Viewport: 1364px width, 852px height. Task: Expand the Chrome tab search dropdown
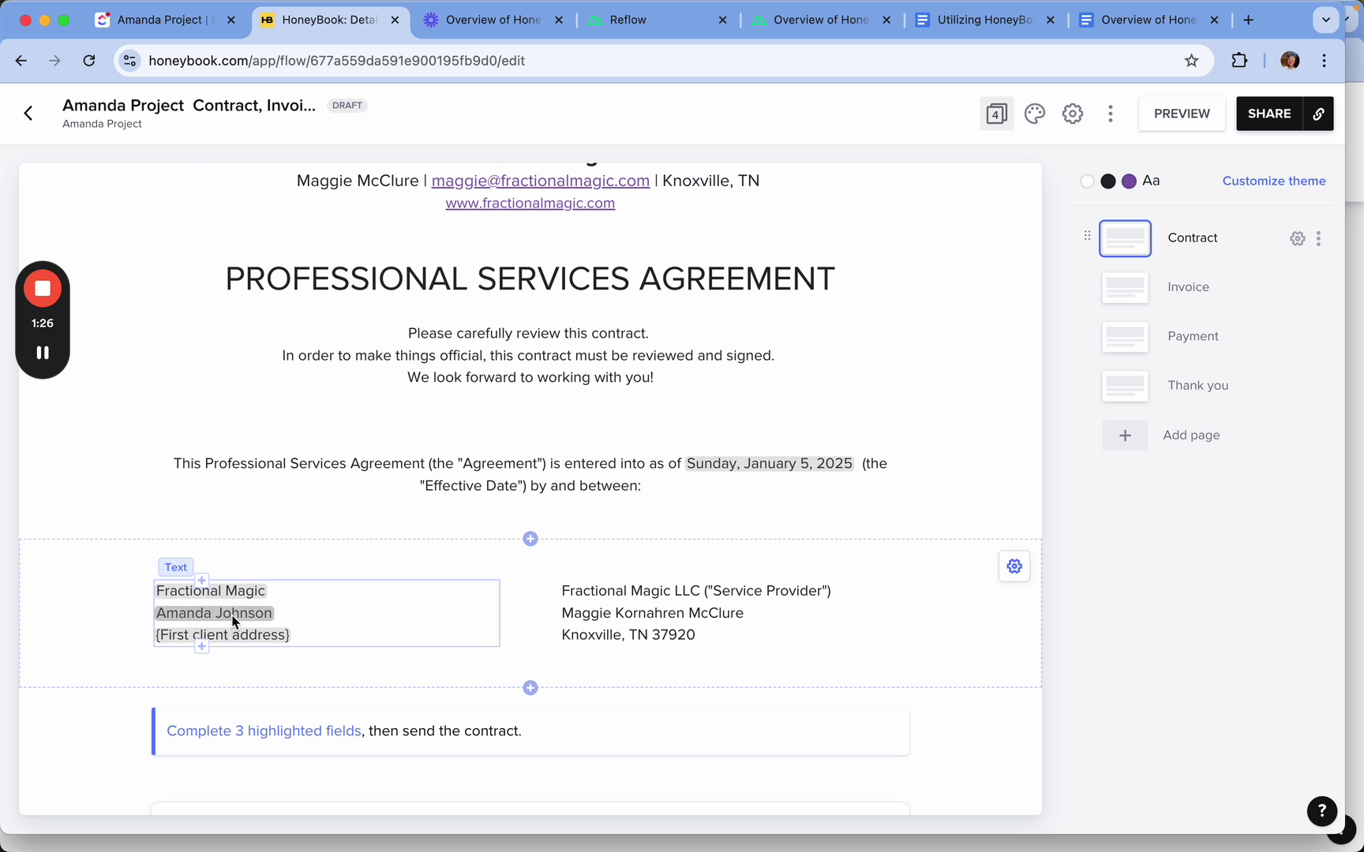[1325, 20]
